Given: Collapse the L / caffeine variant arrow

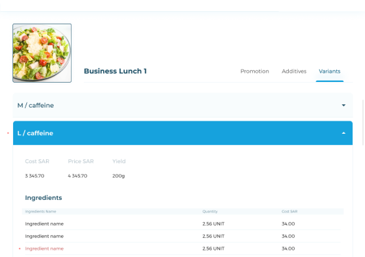Looking at the screenshot, I should [x=343, y=133].
